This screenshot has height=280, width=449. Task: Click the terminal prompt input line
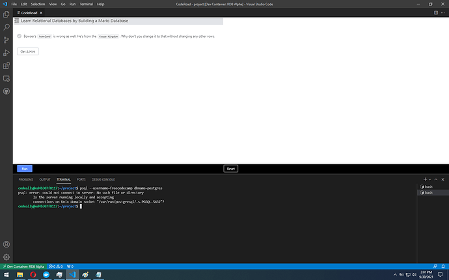[x=50, y=206]
